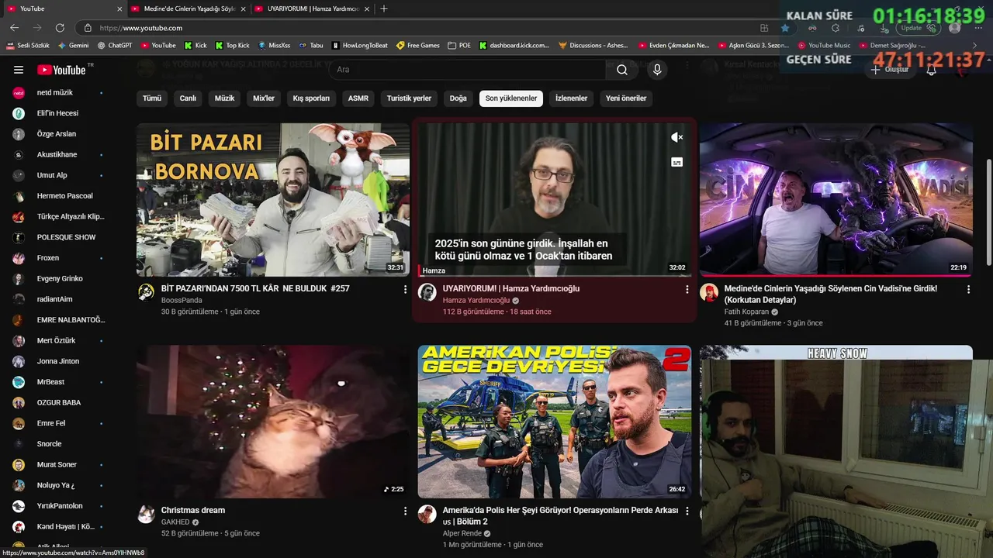Screen dimensions: 993x558
Task: Open more options for UYARIYORUM! video
Action: tap(687, 289)
